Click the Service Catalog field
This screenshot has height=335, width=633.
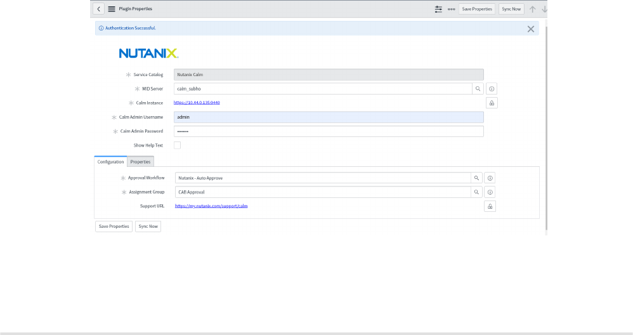(329, 75)
